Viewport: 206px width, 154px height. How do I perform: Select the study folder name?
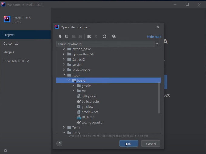point(76,75)
